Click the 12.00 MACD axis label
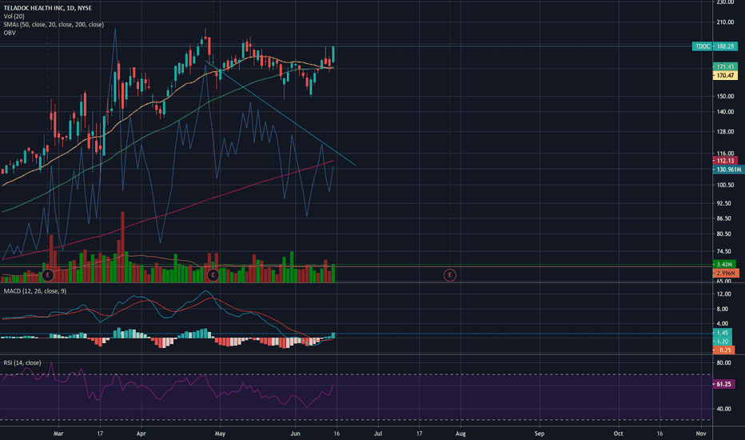 723,294
